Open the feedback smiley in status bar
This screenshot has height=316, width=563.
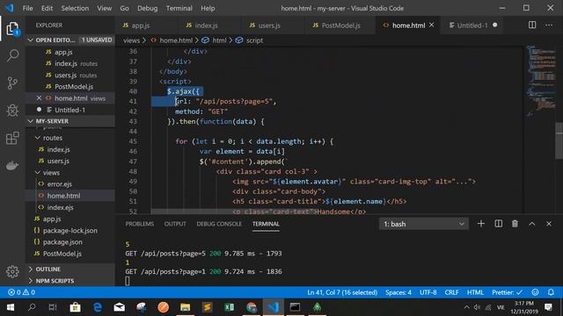pyautogui.click(x=535, y=292)
